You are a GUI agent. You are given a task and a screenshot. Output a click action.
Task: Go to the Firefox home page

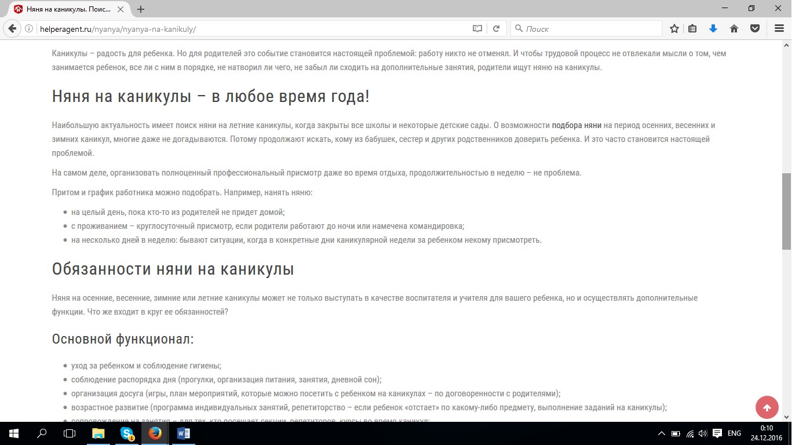pyautogui.click(x=734, y=28)
